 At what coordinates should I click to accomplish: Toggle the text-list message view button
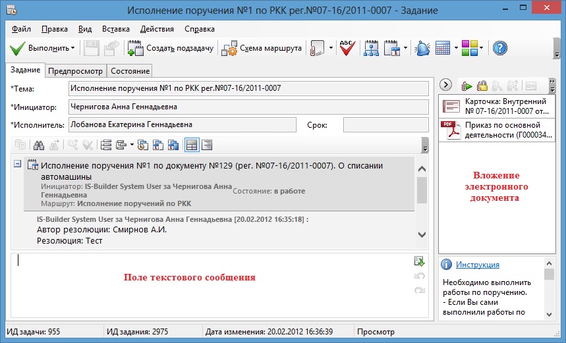coord(207,145)
